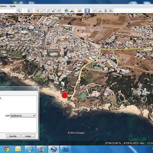The width and height of the screenshot is (153, 153).
Task: Toggle the sidebar panel icon
Action: pyautogui.click(x=30, y=11)
